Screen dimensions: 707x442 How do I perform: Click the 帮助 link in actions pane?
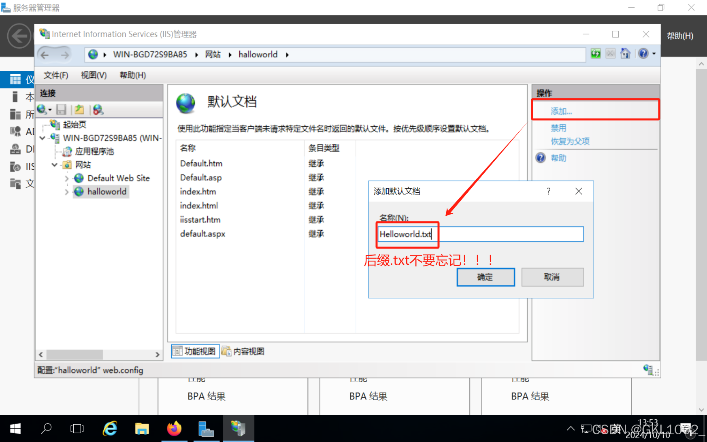click(558, 158)
